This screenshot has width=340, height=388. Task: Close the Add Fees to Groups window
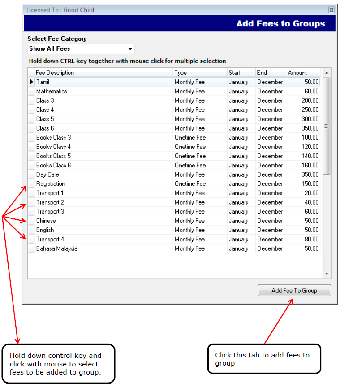click(x=331, y=9)
